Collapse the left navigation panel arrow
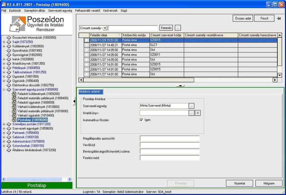Image resolution: width=286 pixels, height=195 pixels. click(x=74, y=101)
